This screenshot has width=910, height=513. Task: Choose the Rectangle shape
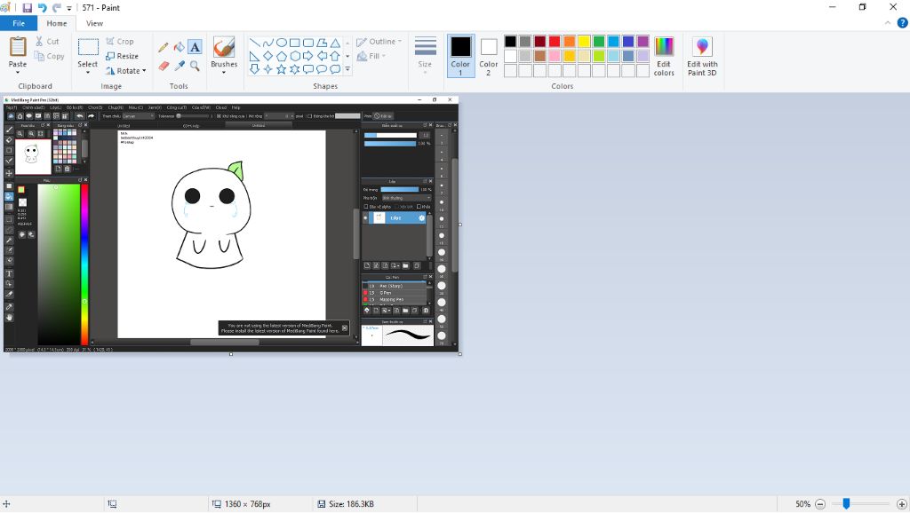[295, 43]
